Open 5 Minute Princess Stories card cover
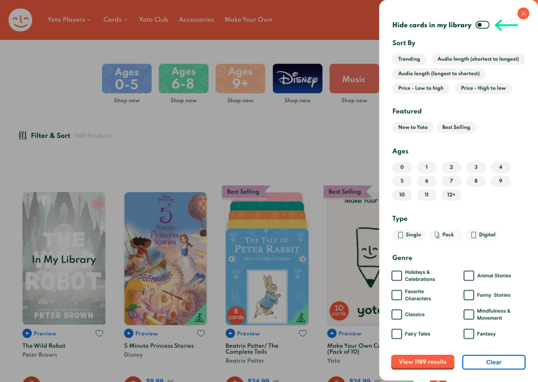Viewport: 538px width, 382px height. (165, 258)
